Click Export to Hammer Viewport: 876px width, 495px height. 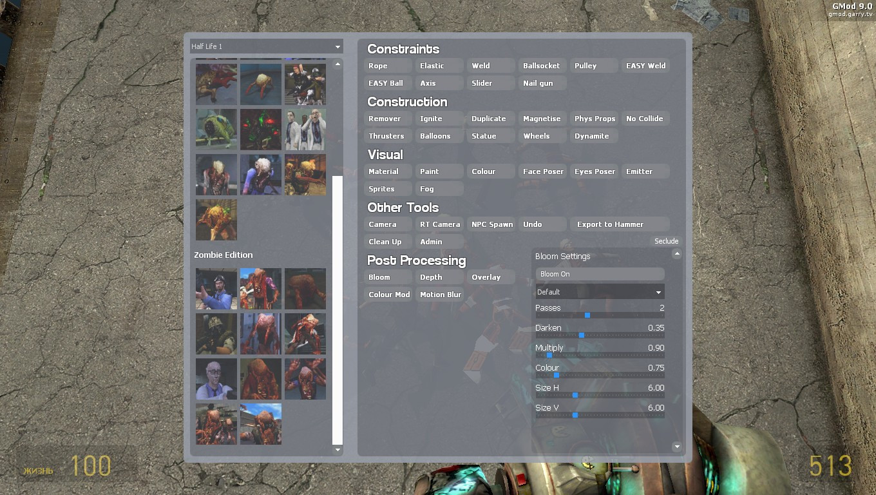(x=609, y=224)
